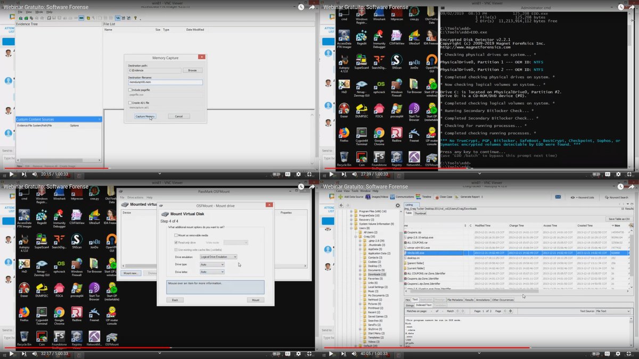Click Watch Later clock on the 20:15 video

pos(301,7)
